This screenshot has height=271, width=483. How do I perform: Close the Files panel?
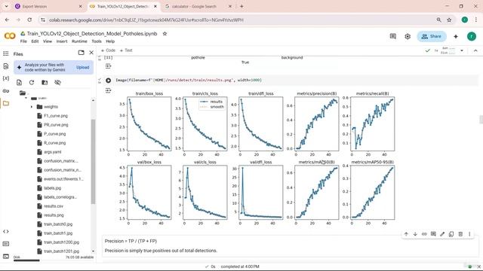[91, 53]
